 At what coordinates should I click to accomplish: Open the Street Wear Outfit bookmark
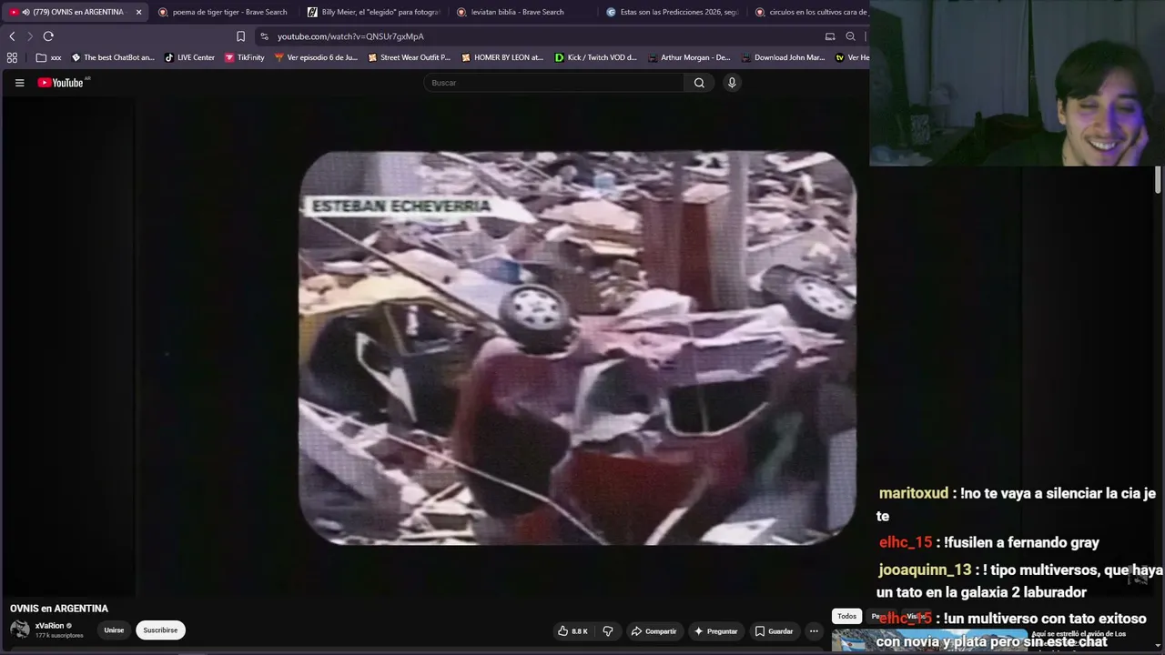(x=410, y=57)
